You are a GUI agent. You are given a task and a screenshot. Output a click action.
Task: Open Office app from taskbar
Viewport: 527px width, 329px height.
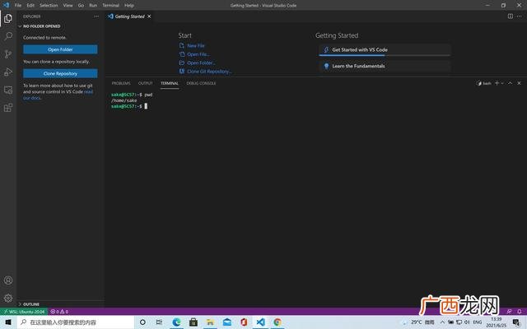coord(244,322)
